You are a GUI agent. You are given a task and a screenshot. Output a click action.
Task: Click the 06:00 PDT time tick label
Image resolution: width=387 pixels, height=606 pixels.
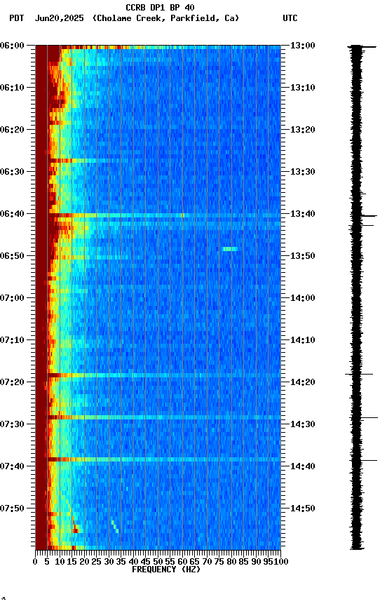pyautogui.click(x=12, y=46)
